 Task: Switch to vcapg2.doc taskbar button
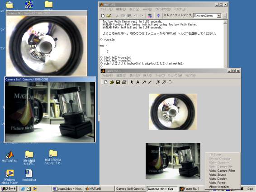[68, 189]
